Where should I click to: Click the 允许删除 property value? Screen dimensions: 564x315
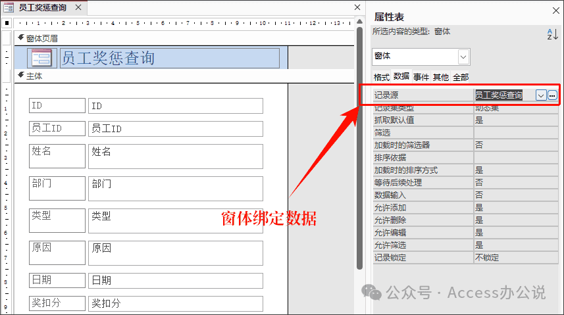516,220
